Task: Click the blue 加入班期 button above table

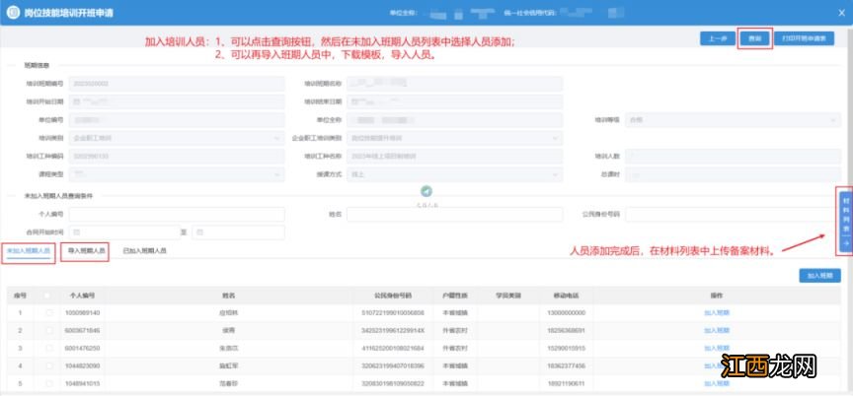Action: coord(819,276)
